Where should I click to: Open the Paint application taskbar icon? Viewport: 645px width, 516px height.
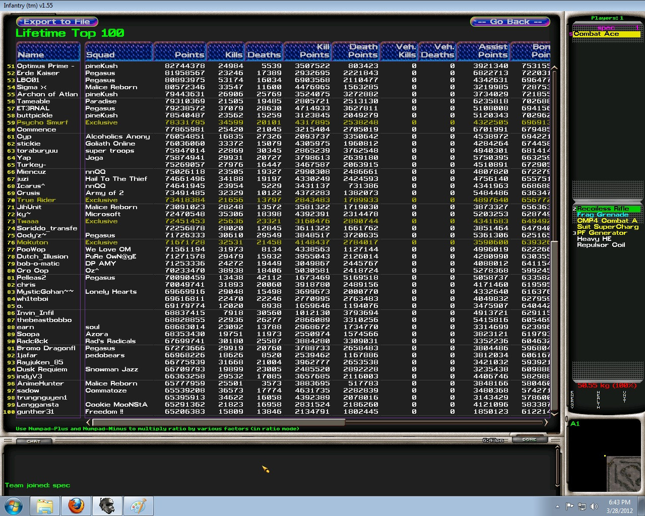138,505
